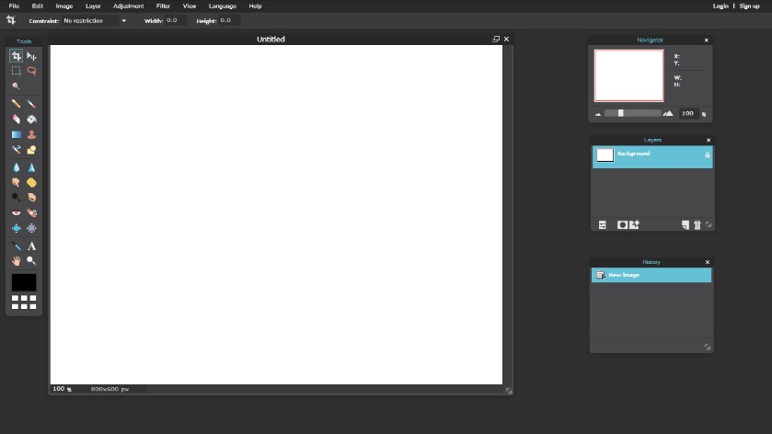Click the Background layer lock icon

(708, 154)
